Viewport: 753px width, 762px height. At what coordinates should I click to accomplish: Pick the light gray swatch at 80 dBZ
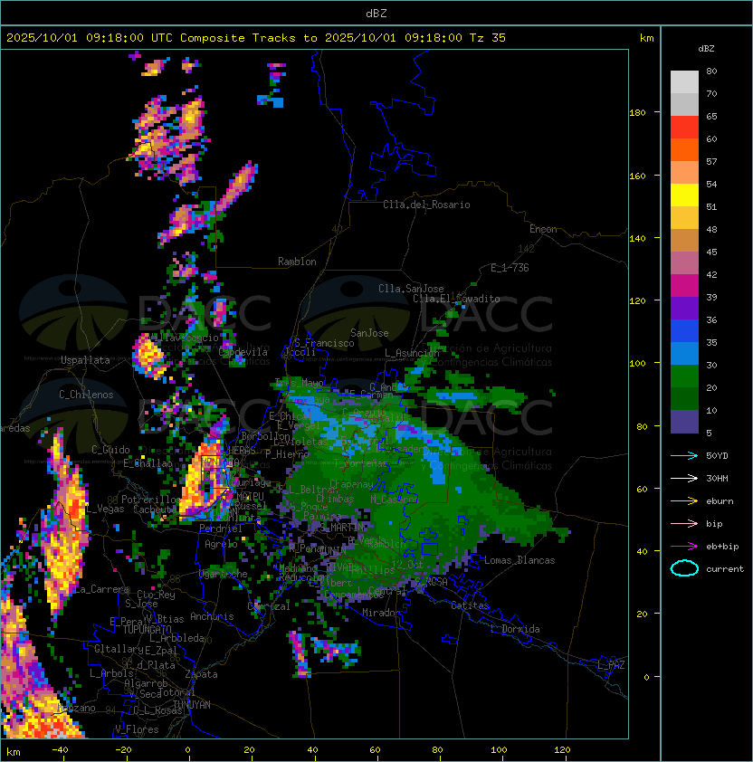[684, 82]
